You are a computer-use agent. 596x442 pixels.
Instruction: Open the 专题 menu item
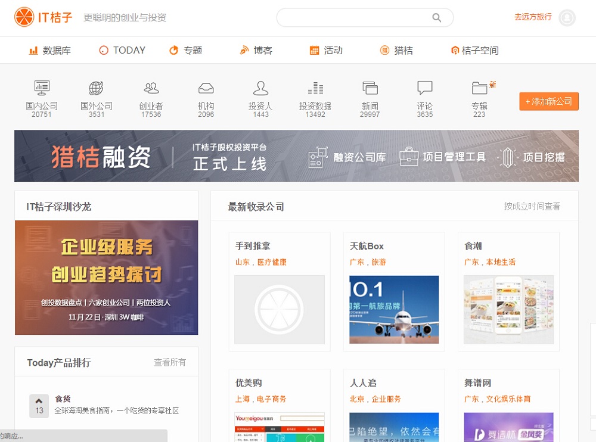coord(185,50)
